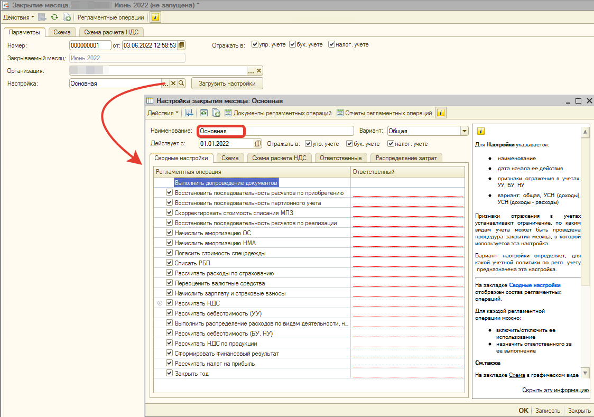Click the Документы регламентных операций toolbar icon
This screenshot has width=594, height=417.
tap(228, 113)
